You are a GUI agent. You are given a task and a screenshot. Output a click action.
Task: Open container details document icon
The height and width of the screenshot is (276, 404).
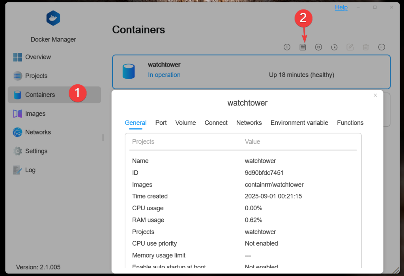(303, 47)
